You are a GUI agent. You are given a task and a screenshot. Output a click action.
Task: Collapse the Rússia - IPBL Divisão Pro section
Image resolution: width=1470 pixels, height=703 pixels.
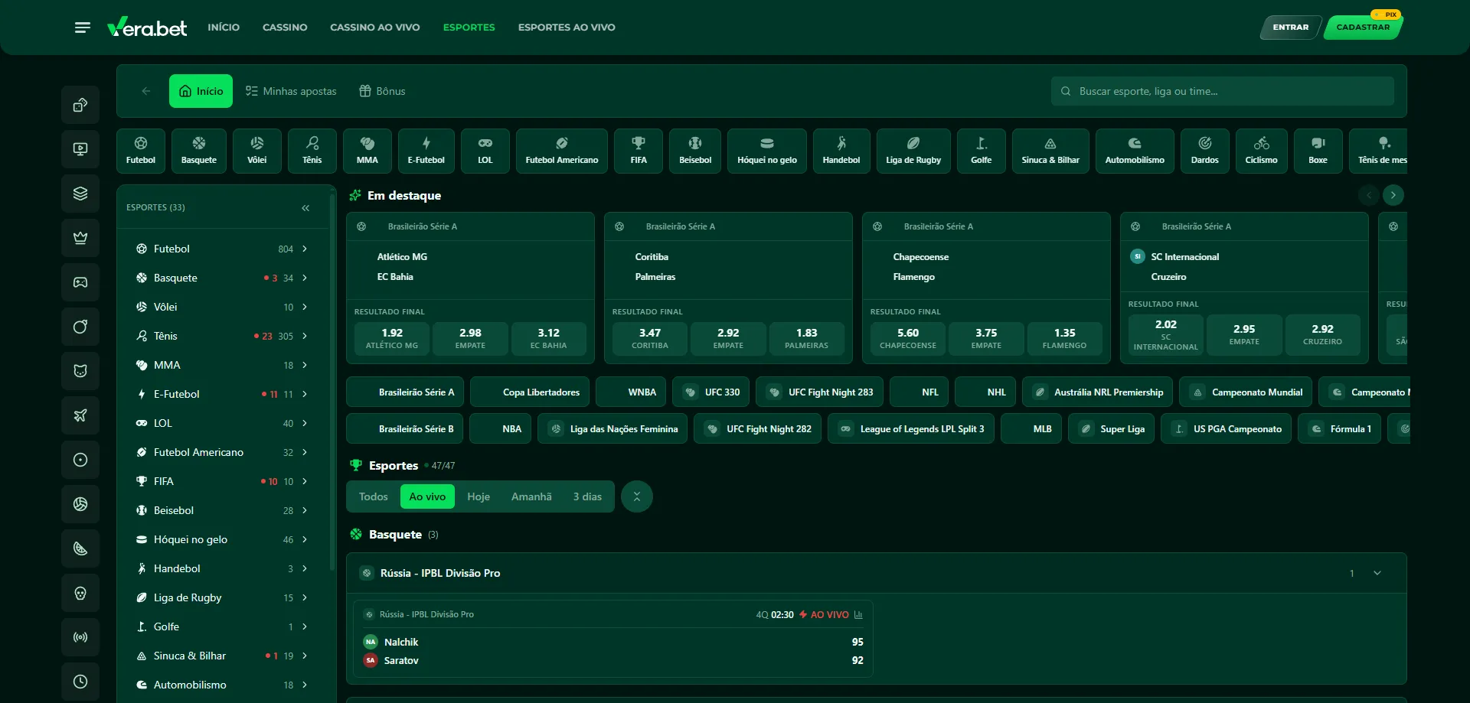coord(1377,573)
